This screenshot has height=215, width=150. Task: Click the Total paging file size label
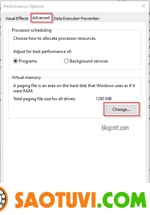click(x=44, y=99)
